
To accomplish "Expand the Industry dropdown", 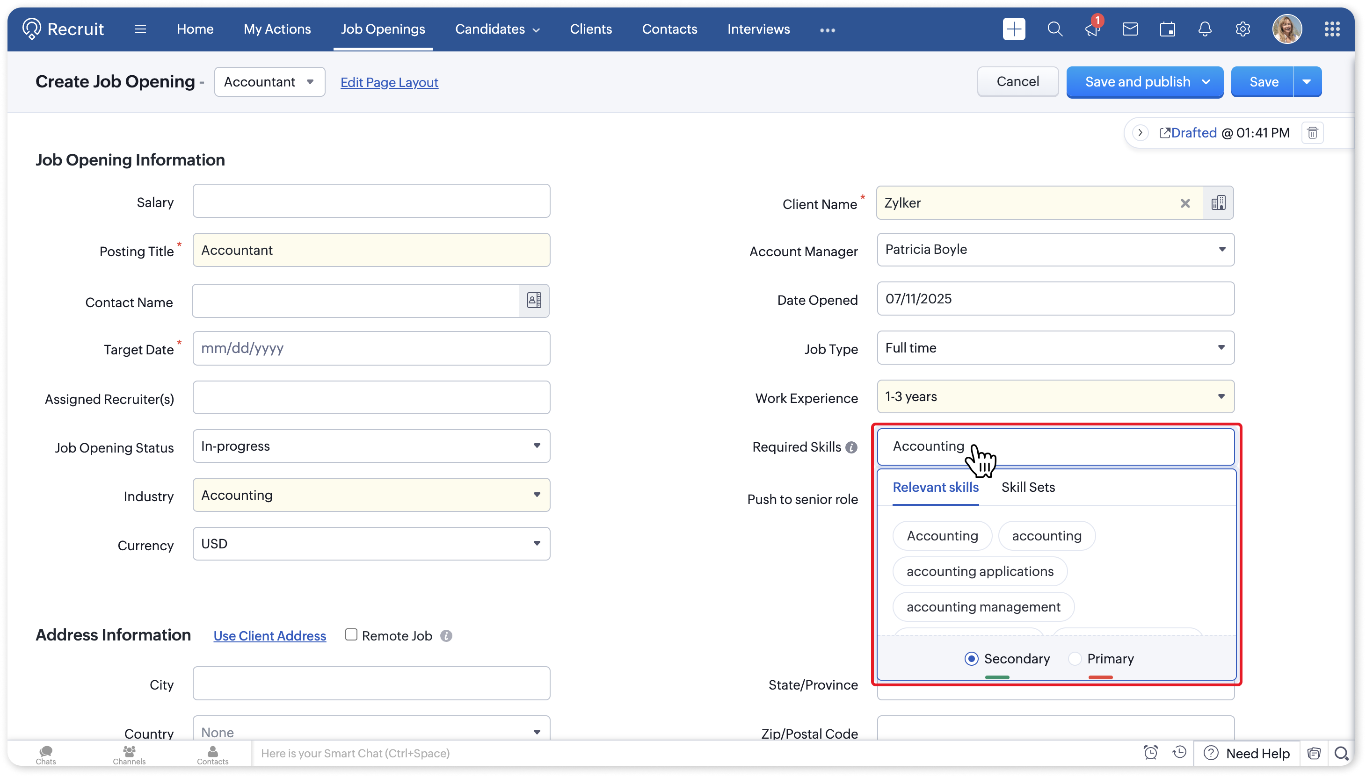I will [x=371, y=495].
